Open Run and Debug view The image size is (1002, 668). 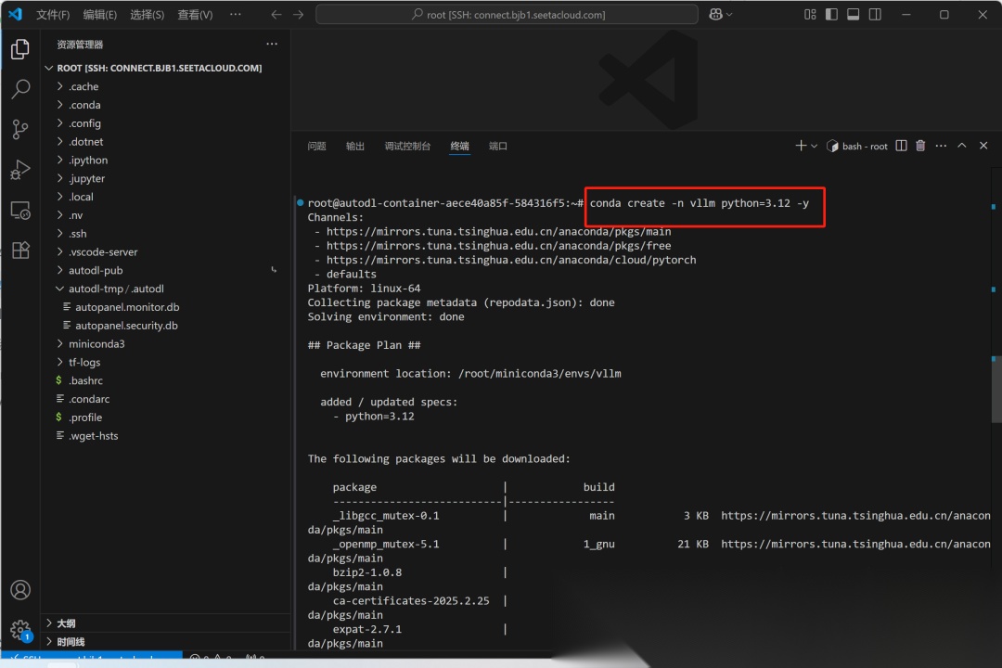(x=19, y=170)
